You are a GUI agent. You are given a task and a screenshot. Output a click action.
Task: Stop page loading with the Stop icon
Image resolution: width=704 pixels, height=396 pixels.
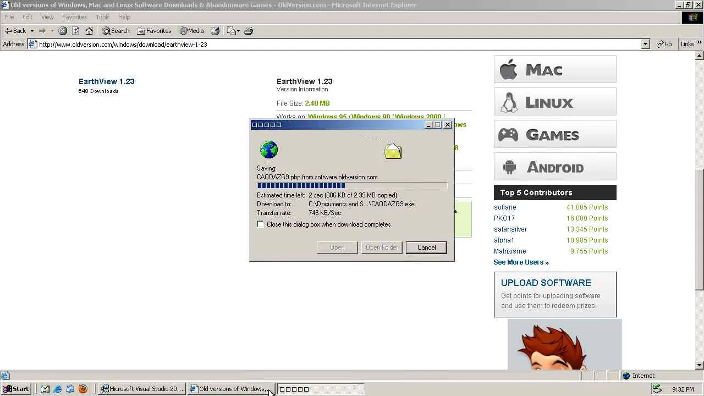[x=63, y=31]
